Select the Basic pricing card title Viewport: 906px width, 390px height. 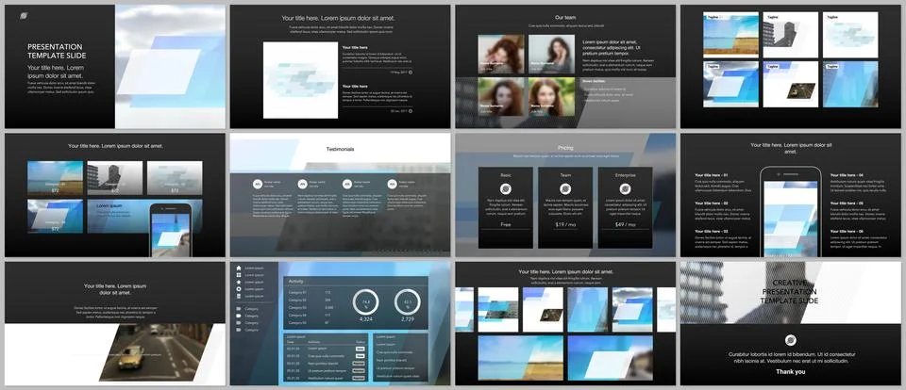[506, 174]
